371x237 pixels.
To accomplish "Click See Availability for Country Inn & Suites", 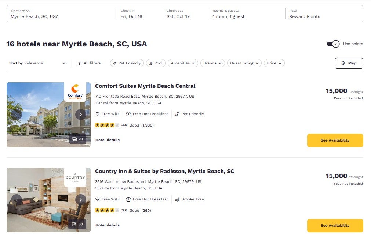I will pyautogui.click(x=335, y=226).
